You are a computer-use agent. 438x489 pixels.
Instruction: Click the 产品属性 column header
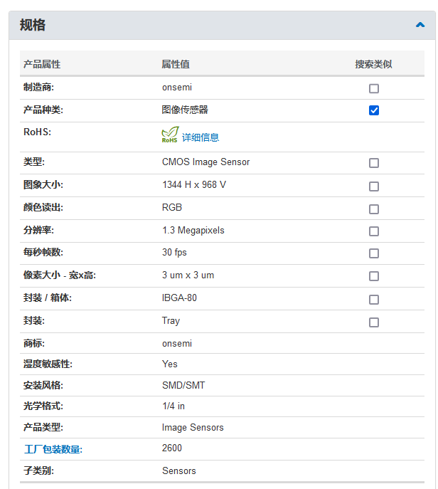coord(42,64)
